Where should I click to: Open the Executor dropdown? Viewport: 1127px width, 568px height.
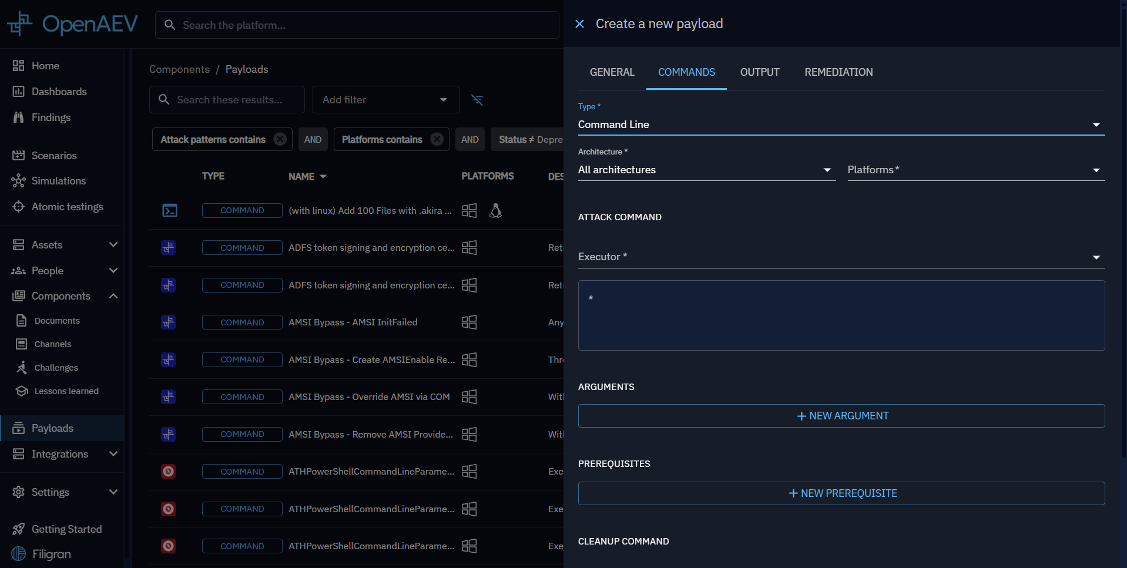(841, 257)
